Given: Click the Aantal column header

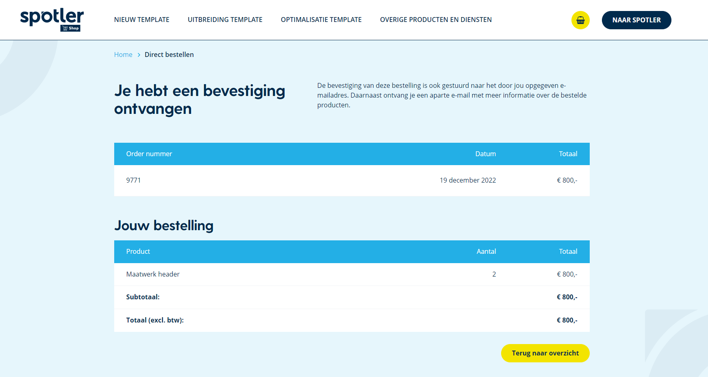Looking at the screenshot, I should click(x=486, y=251).
